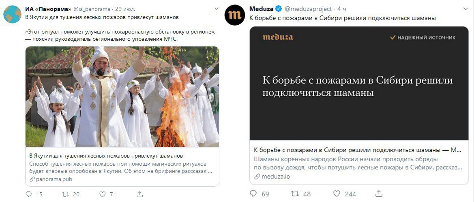Screen dimensions: 474x202
Task: Open the @meduzaproject handle
Action: pyautogui.click(x=308, y=9)
